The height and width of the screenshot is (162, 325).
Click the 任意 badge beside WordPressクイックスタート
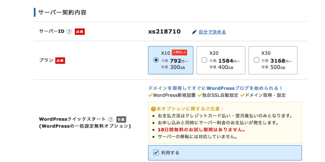121,119
